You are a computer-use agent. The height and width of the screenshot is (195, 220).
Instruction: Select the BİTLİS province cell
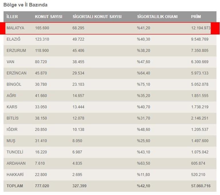(13, 118)
